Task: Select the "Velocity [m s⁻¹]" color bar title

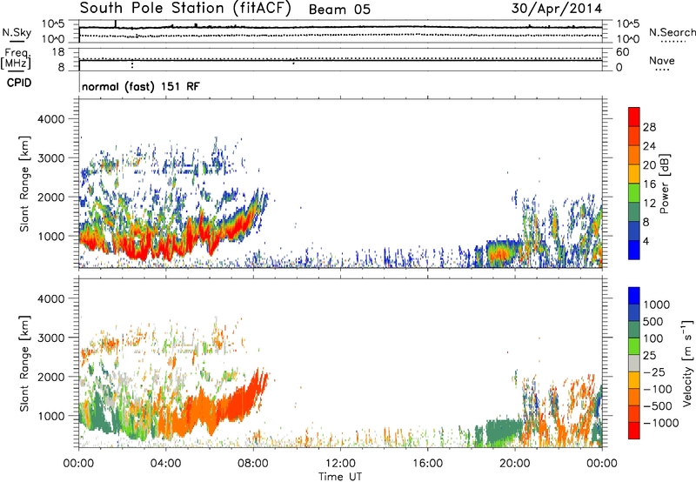Action: (x=687, y=363)
